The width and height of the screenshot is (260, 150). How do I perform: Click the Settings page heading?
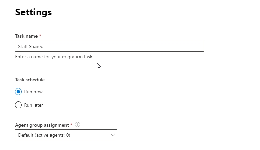[33, 12]
